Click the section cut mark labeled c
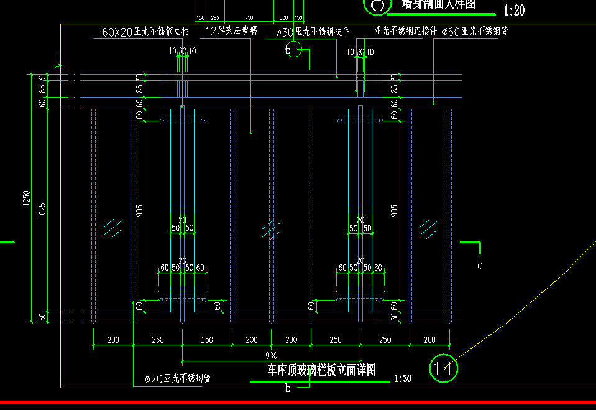The image size is (596, 410). point(479,265)
